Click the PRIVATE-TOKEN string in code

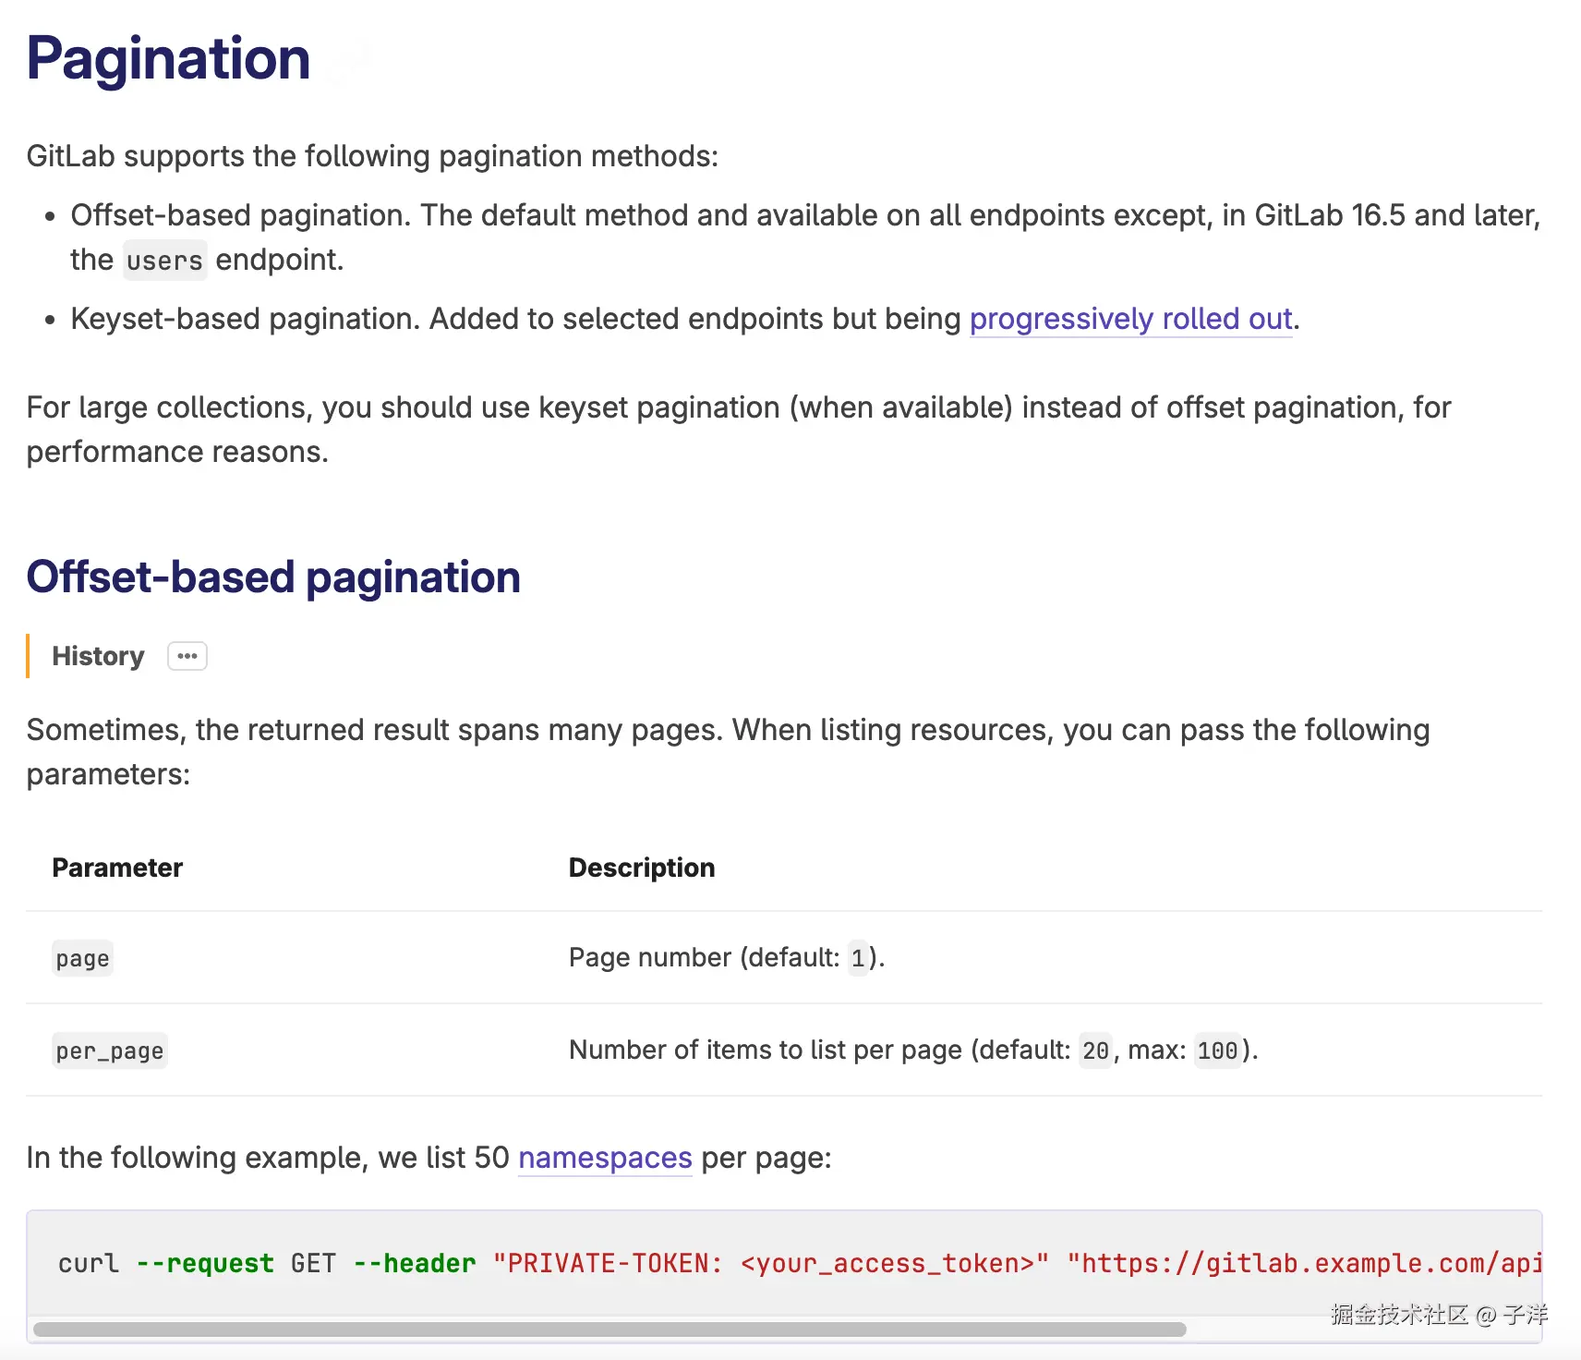click(771, 1263)
